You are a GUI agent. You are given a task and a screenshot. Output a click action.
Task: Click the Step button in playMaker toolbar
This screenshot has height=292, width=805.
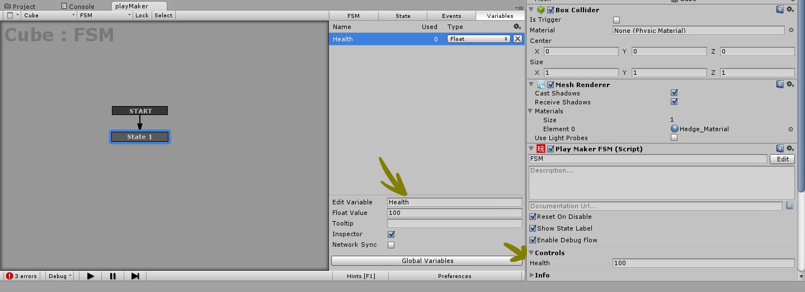[135, 276]
